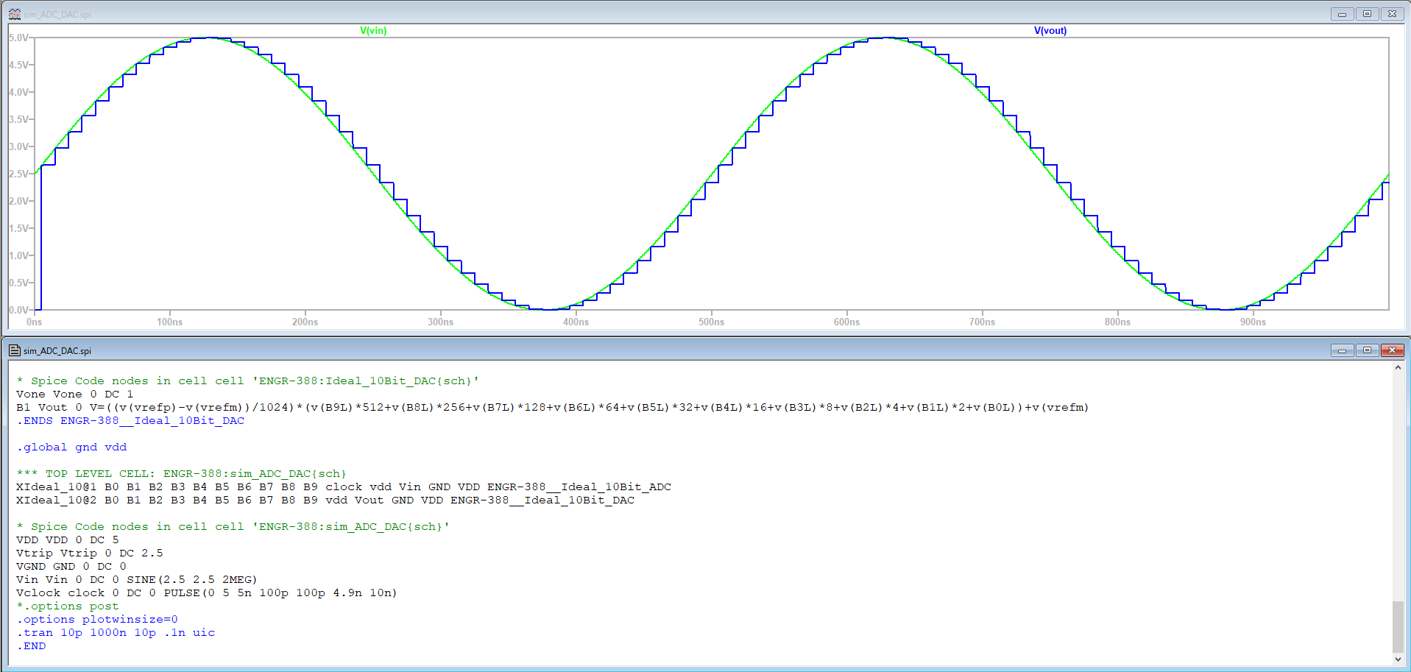Restore the netlist text window
Screen dimensions: 1411x672
tap(1367, 350)
